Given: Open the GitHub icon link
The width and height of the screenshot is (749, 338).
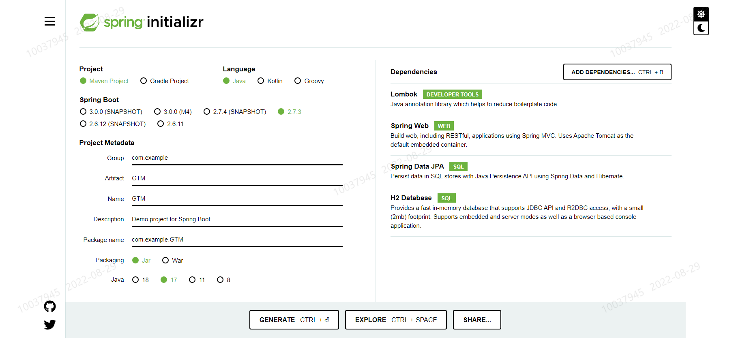Looking at the screenshot, I should 50,306.
